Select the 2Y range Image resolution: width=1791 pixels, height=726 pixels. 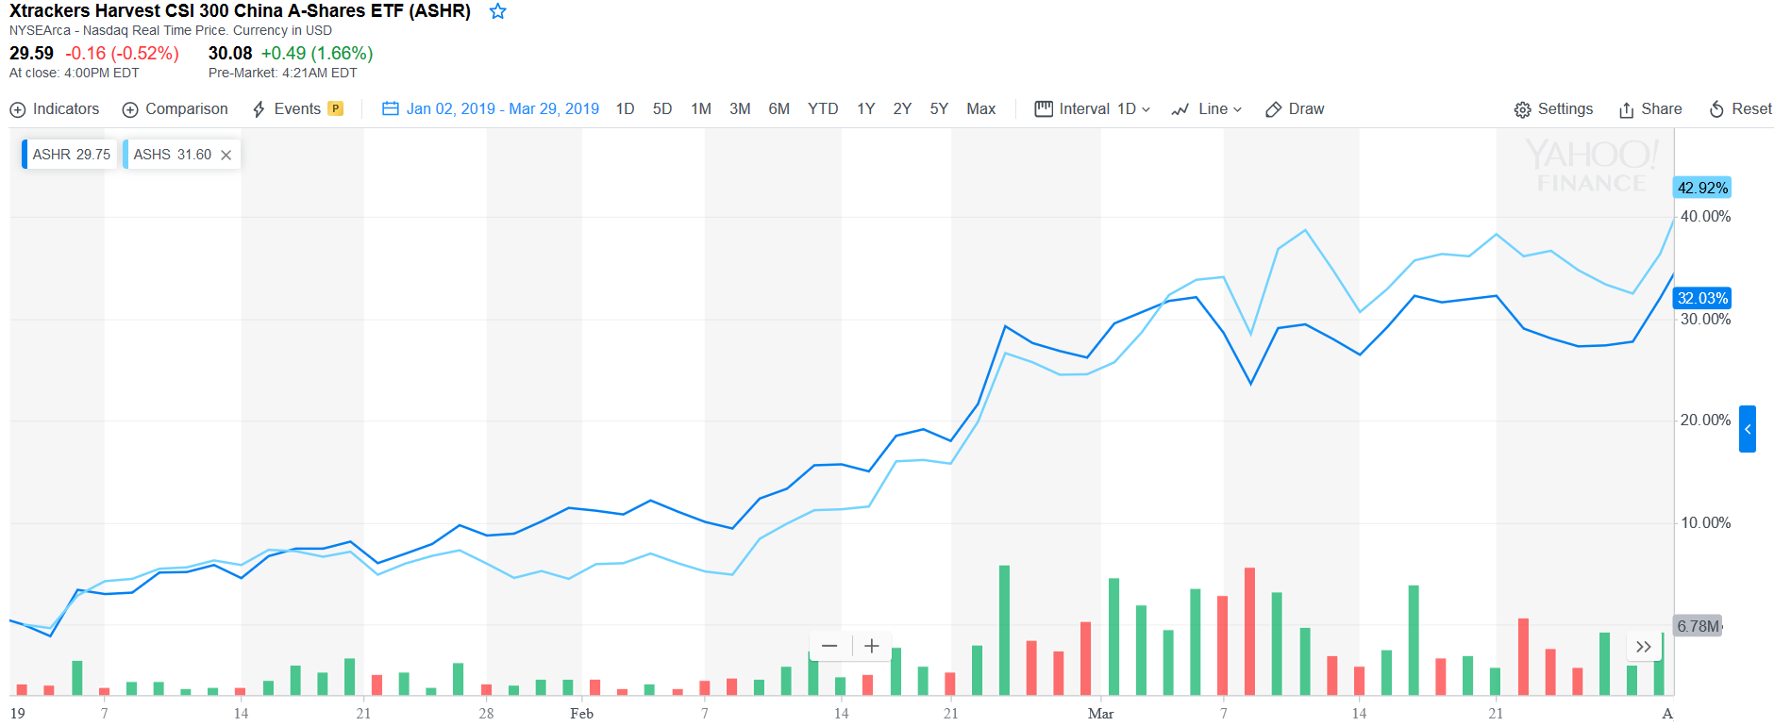902,109
